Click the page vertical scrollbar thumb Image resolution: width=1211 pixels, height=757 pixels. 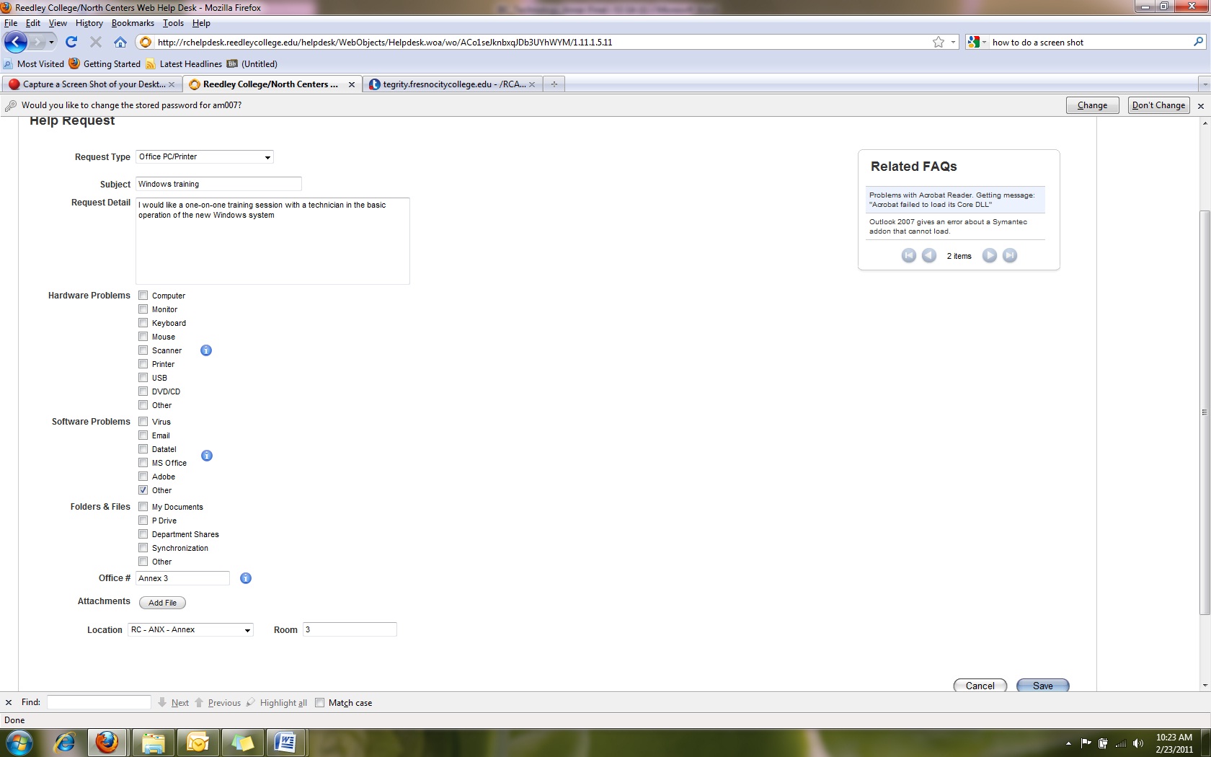click(x=1205, y=412)
